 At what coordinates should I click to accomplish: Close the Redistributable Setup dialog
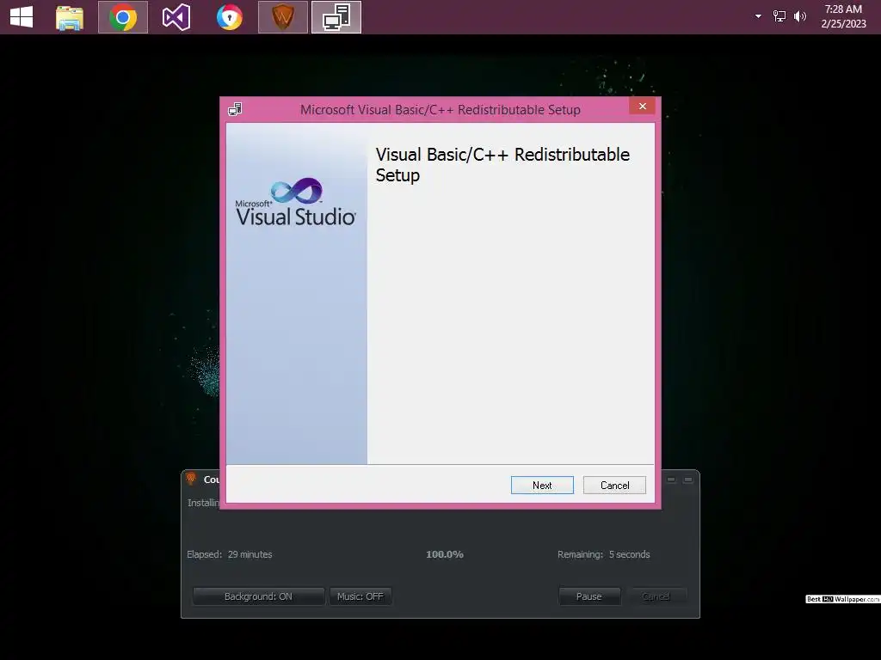642,106
